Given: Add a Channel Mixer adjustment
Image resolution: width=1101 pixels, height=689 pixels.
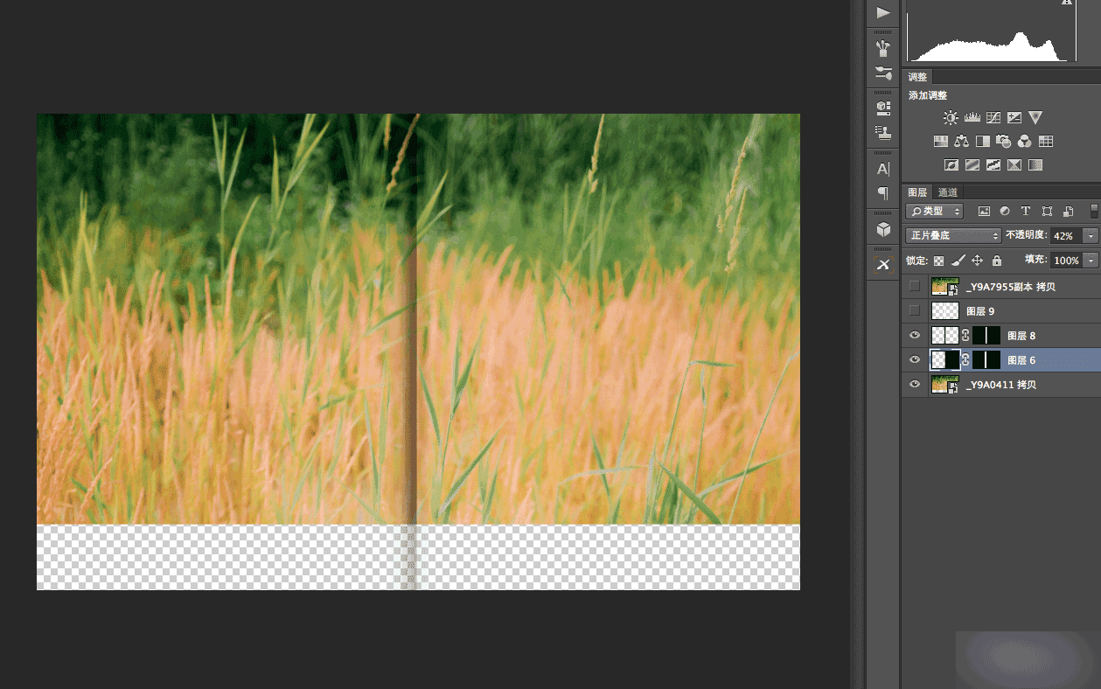Looking at the screenshot, I should click(x=1025, y=141).
